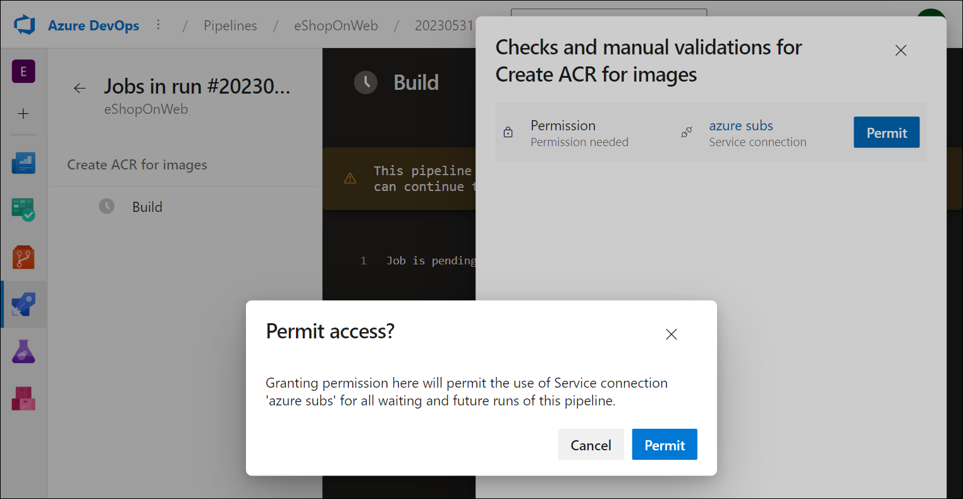This screenshot has width=963, height=499.
Task: Cancel the Permit access dialog
Action: (x=591, y=445)
